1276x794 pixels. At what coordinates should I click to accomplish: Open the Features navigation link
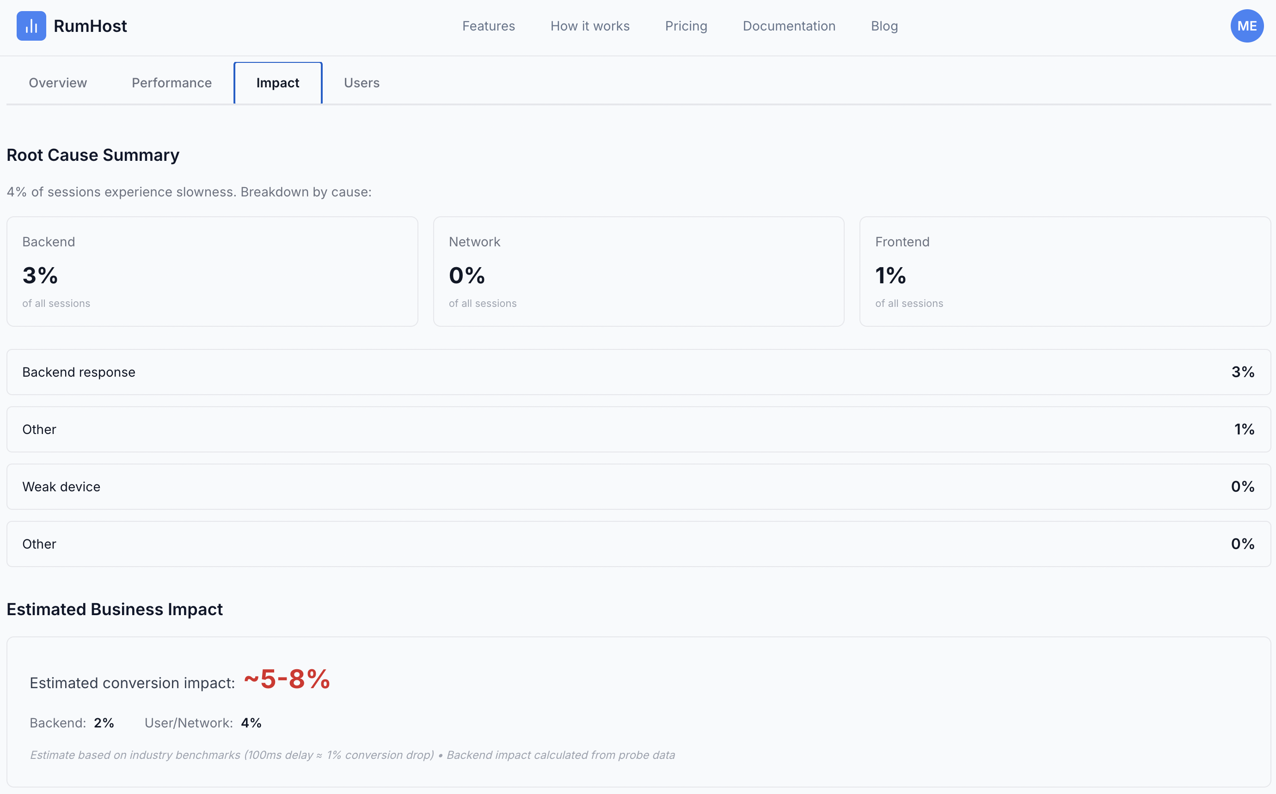(x=488, y=26)
